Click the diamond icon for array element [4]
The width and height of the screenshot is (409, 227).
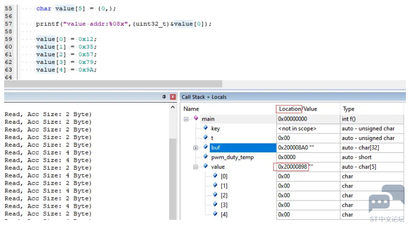tap(215, 214)
